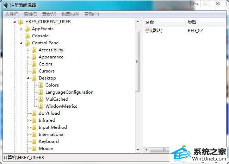Viewport: 229px width, 164px height.
Task: Open the 帮助(H) menu
Action: 92,14
